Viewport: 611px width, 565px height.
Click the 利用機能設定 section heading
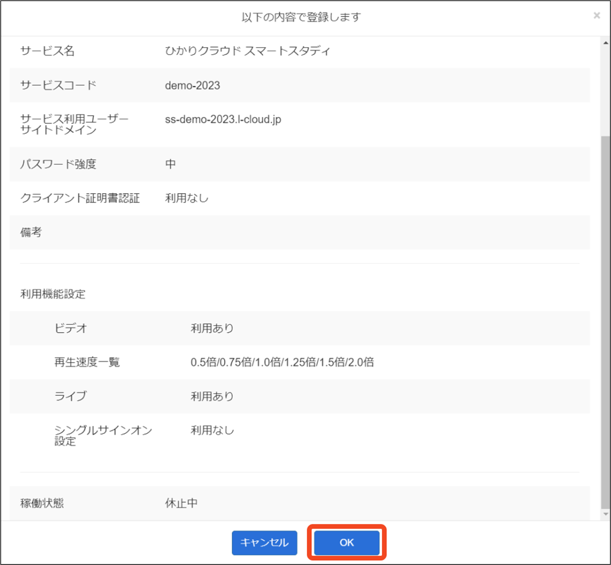coord(53,294)
